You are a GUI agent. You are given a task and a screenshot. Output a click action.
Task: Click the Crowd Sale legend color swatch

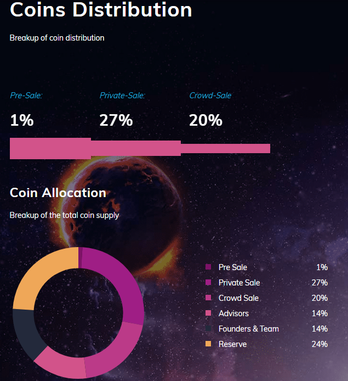tap(208, 298)
